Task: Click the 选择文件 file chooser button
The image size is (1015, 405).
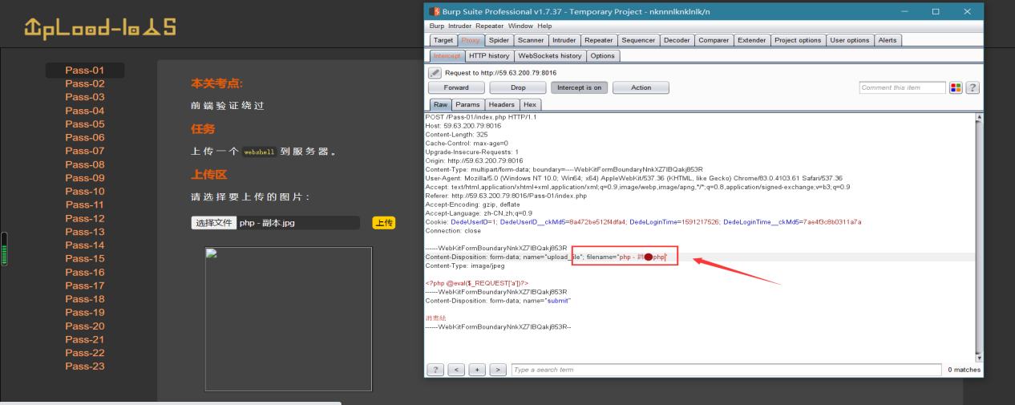Action: point(213,223)
